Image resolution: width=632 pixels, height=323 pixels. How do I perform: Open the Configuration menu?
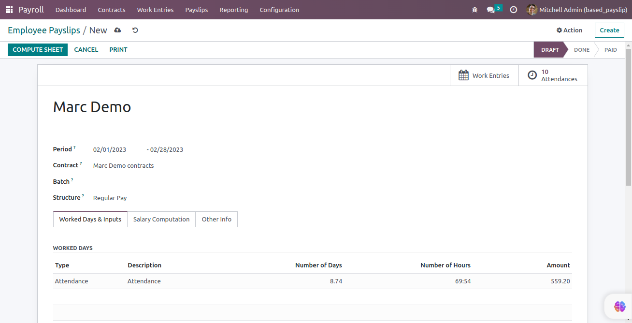pyautogui.click(x=279, y=10)
